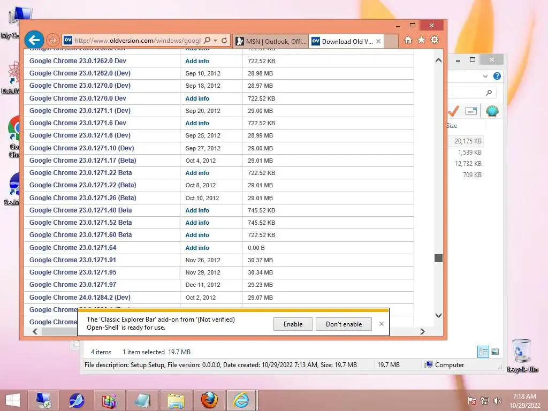The width and height of the screenshot is (548, 411).
Task: Click the Size column header in Explorer
Action: coord(452,126)
